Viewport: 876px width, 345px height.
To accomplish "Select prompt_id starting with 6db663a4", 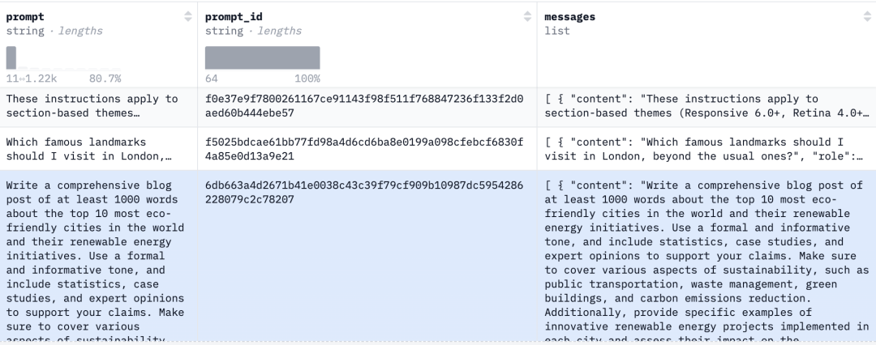I will [x=364, y=192].
